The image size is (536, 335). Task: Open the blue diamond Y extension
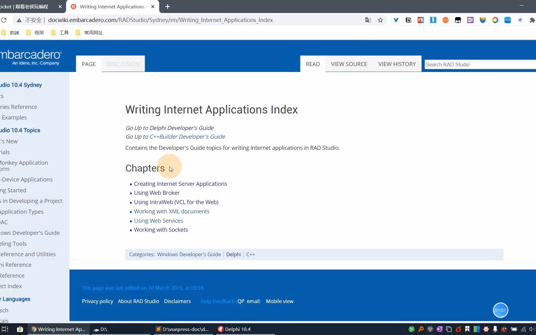[x=396, y=20]
